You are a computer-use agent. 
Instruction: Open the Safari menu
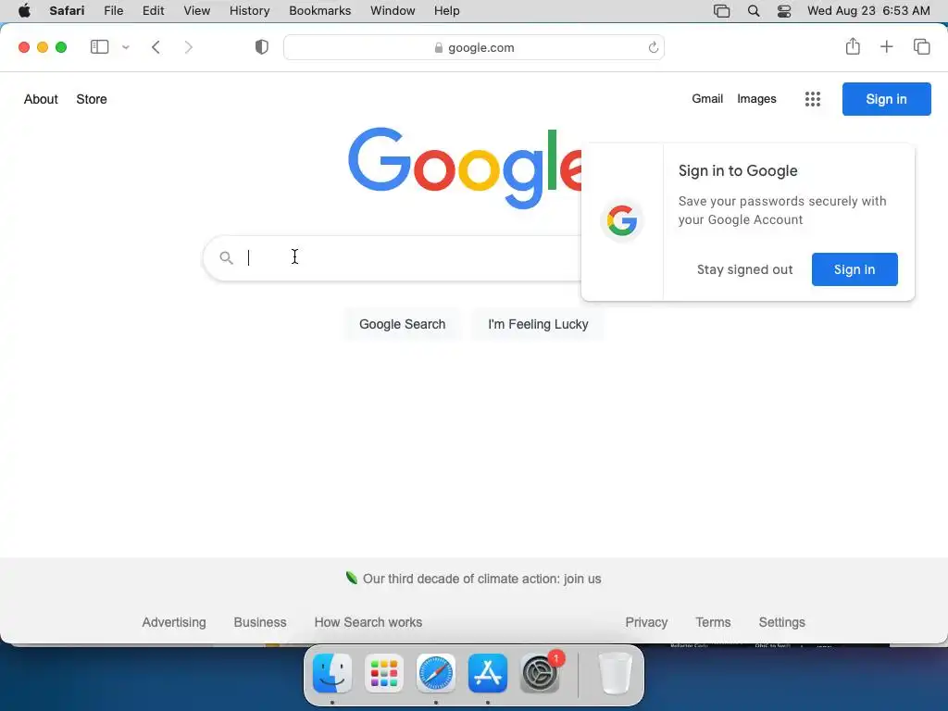click(67, 11)
